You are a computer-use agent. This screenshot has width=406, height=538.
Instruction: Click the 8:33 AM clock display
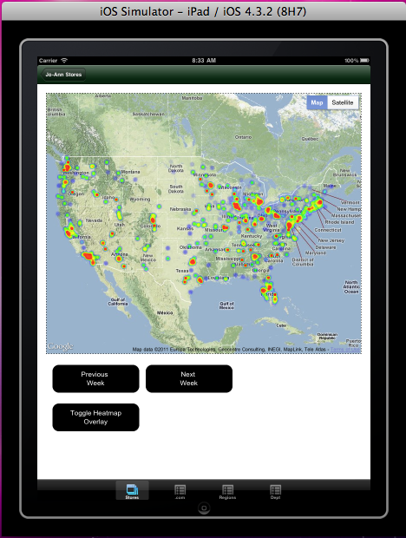tap(204, 61)
